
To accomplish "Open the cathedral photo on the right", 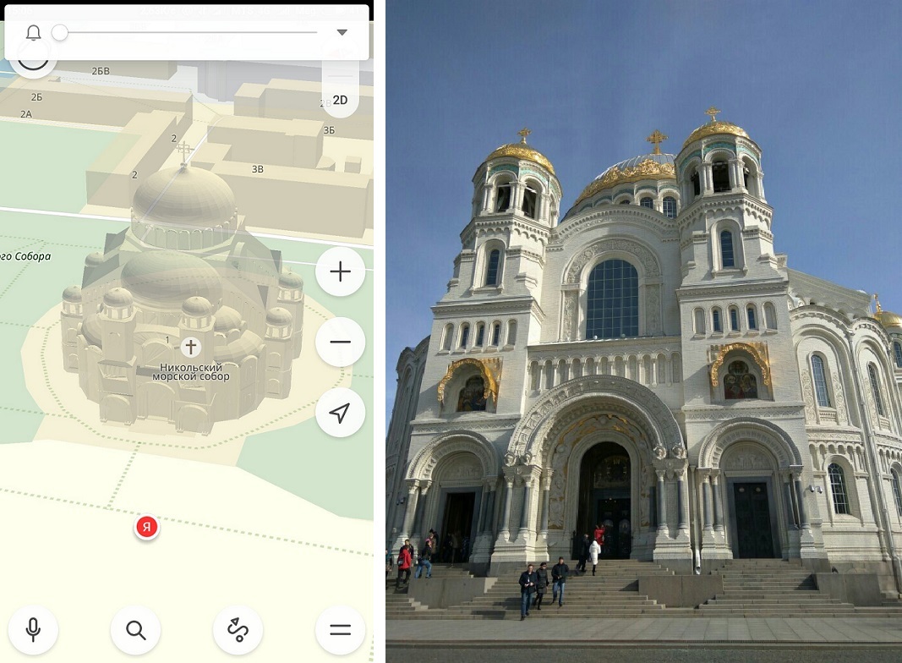I will pos(643,331).
